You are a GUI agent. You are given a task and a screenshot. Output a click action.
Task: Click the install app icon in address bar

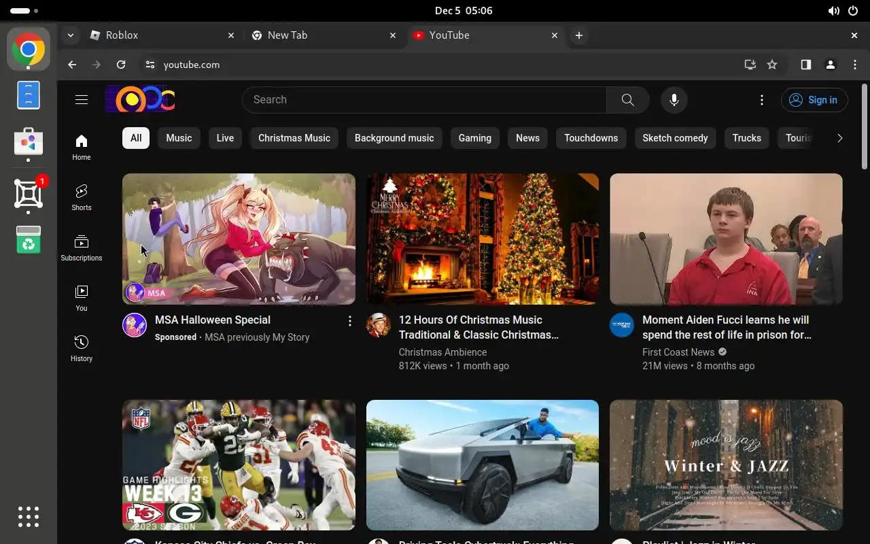coord(750,65)
